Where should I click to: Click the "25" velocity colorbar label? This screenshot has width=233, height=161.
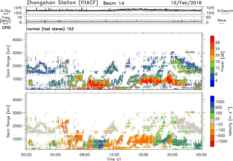pos(217,119)
